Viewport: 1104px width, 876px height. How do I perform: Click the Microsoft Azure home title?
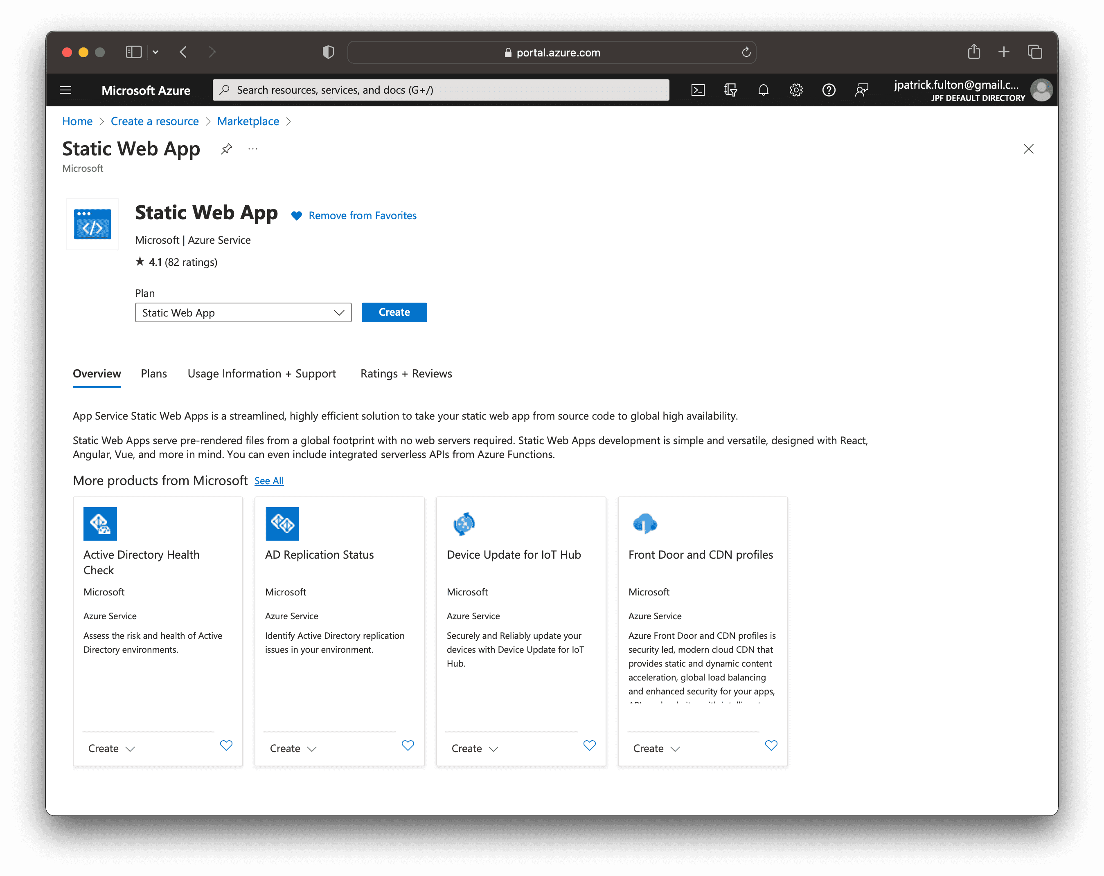(146, 90)
